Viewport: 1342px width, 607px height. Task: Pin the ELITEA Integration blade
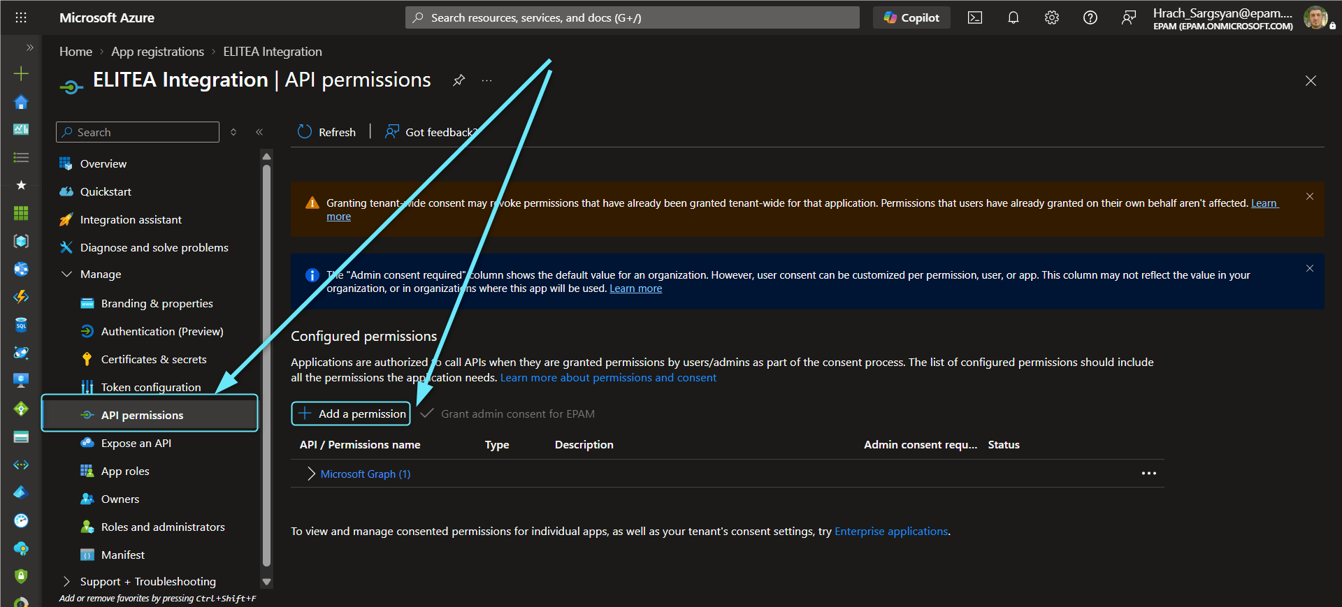(459, 80)
